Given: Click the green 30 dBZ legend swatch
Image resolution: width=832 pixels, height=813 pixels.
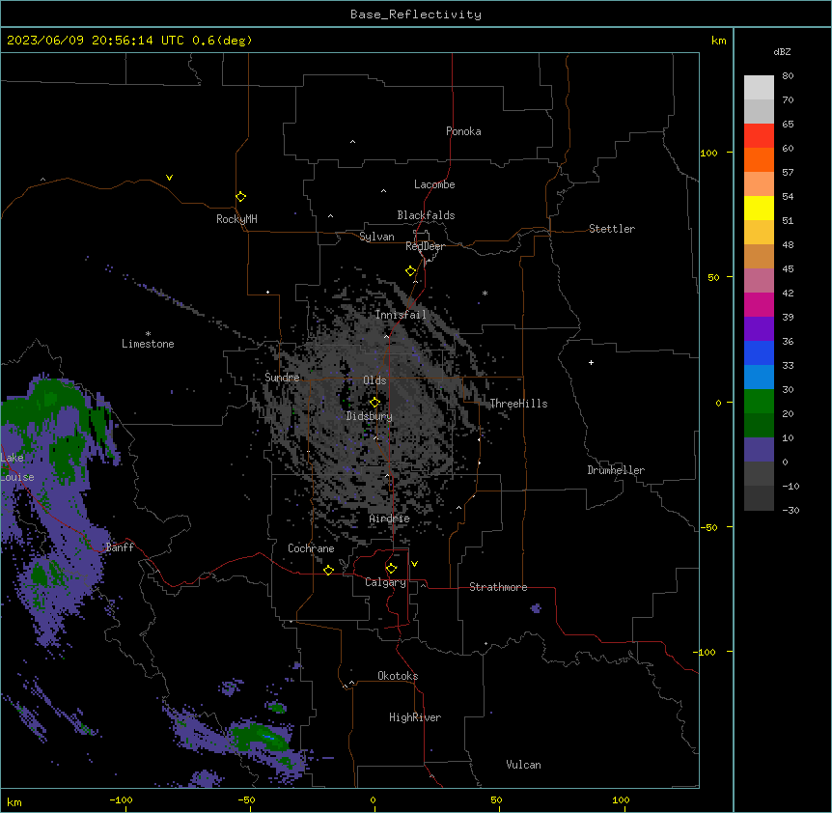Looking at the screenshot, I should (x=759, y=402).
